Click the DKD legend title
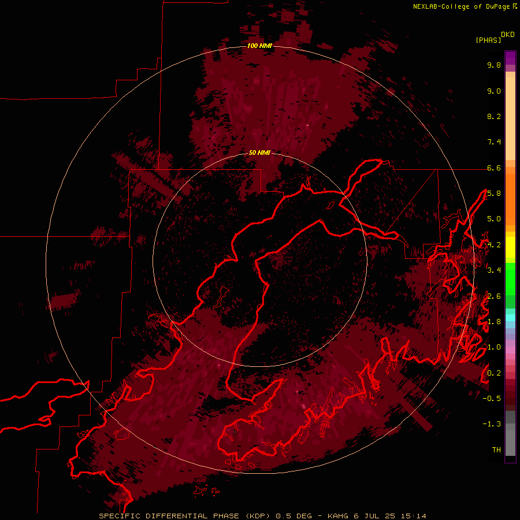520x520 pixels. [508, 35]
